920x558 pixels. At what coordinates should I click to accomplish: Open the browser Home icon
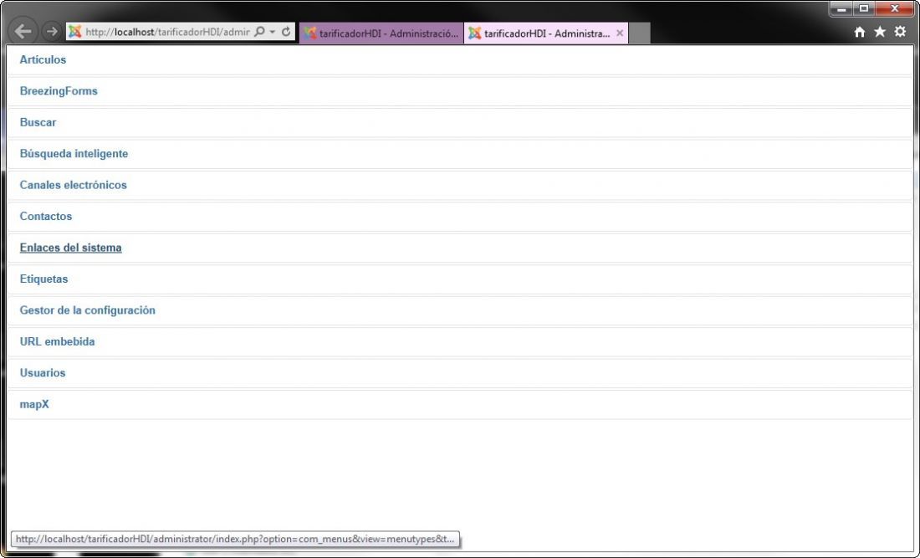[x=860, y=33]
